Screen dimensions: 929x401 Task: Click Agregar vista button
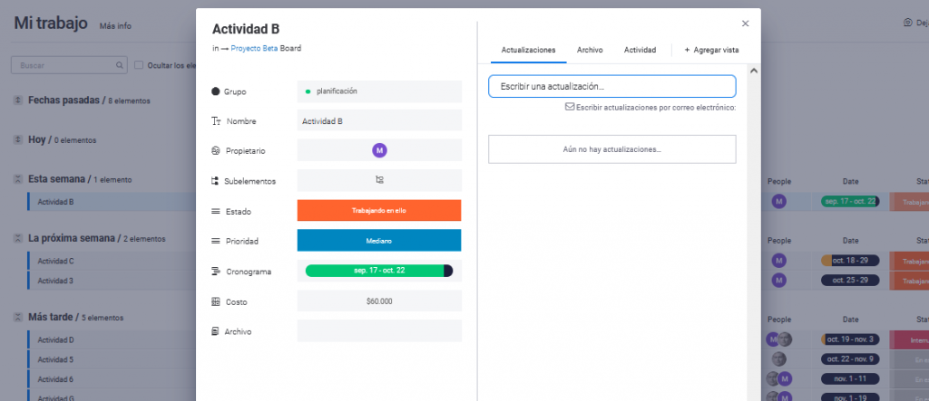point(710,50)
